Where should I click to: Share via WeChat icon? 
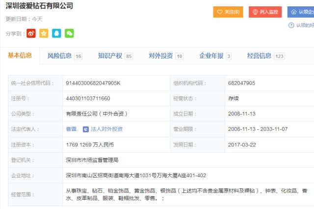coord(69,33)
